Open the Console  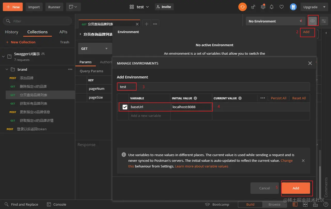click(57, 204)
